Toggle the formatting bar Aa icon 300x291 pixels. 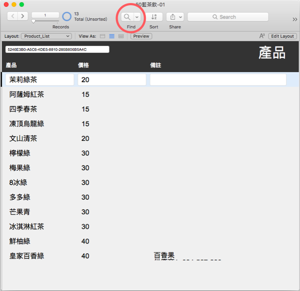pos(262,36)
